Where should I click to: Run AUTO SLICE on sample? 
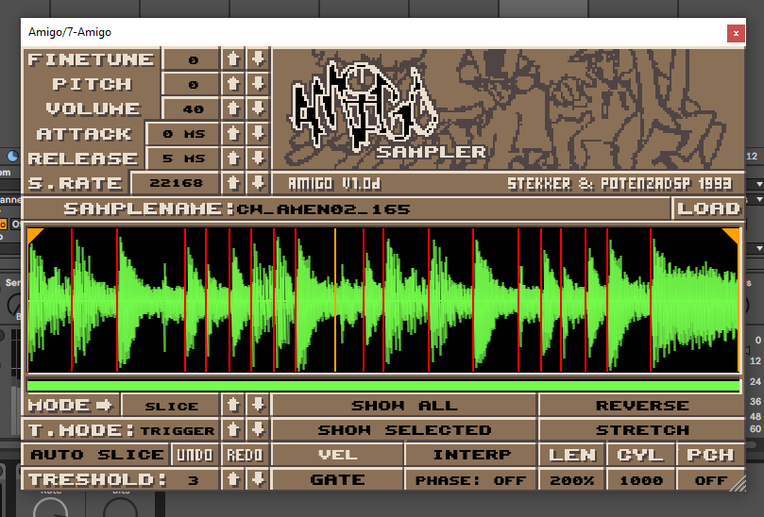96,455
